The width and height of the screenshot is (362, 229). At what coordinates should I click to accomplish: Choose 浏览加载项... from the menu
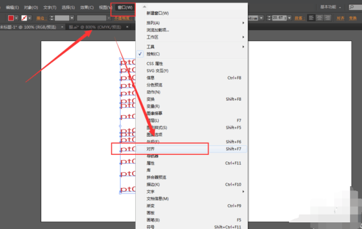click(192, 30)
